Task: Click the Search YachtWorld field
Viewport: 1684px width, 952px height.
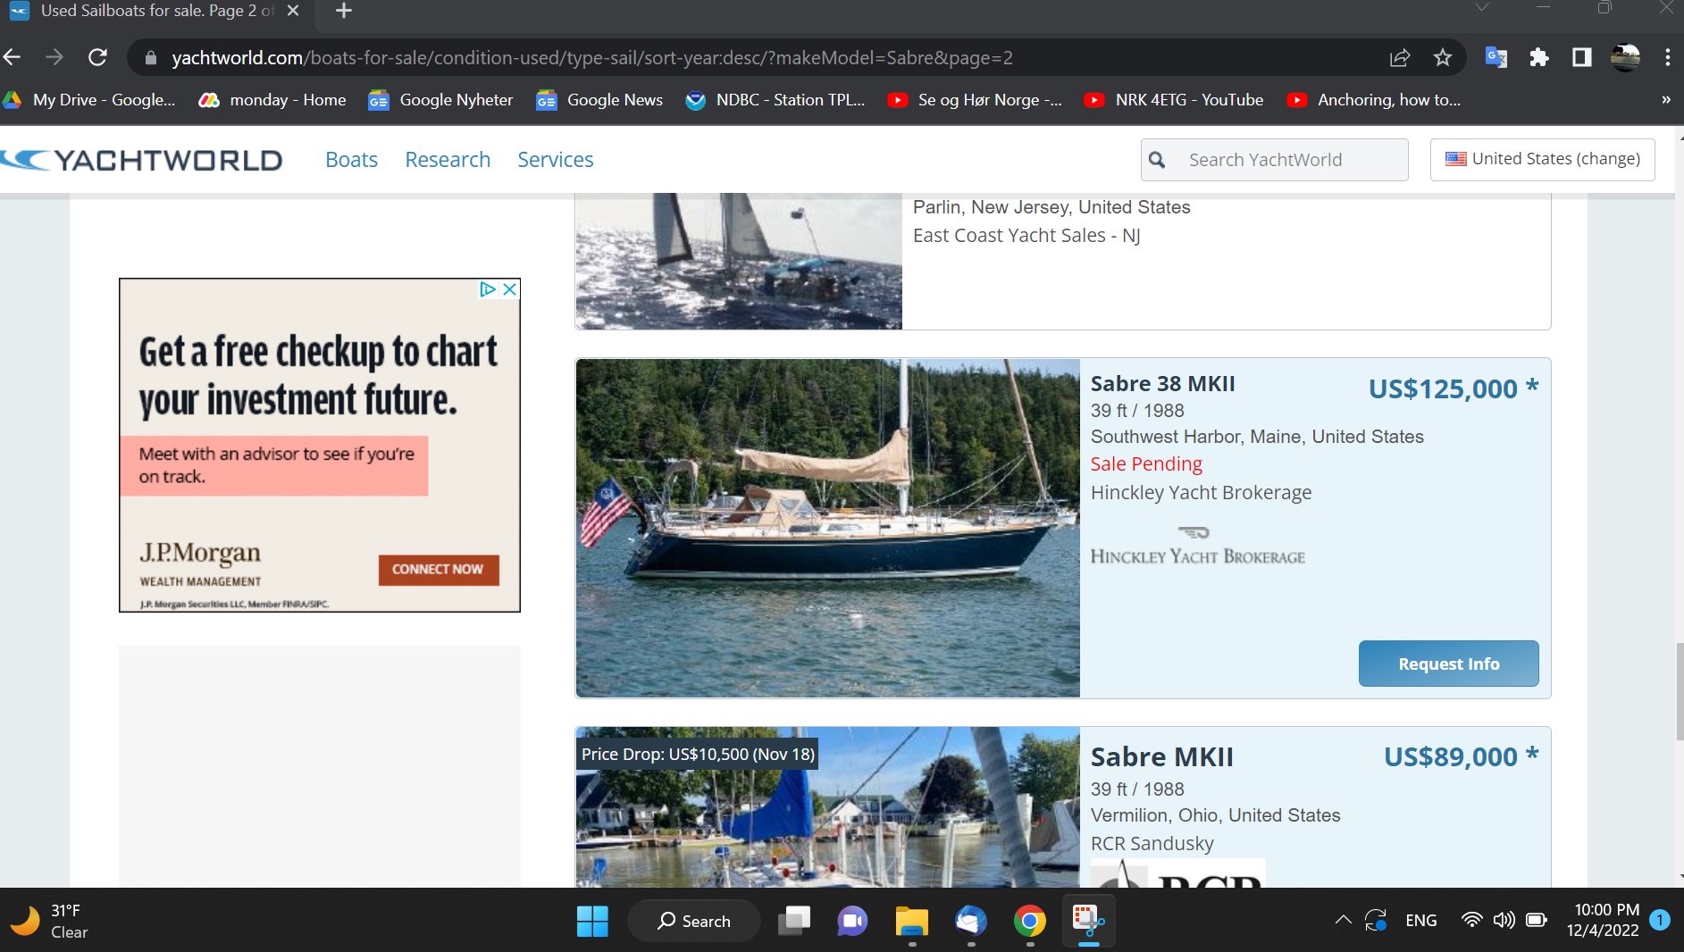Action: point(1286,160)
